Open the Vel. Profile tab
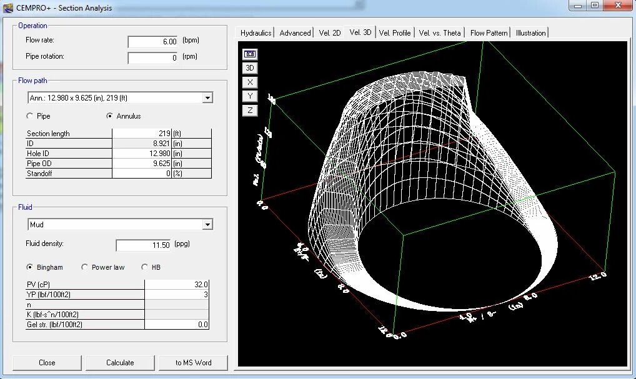636x379 pixels. [x=395, y=33]
